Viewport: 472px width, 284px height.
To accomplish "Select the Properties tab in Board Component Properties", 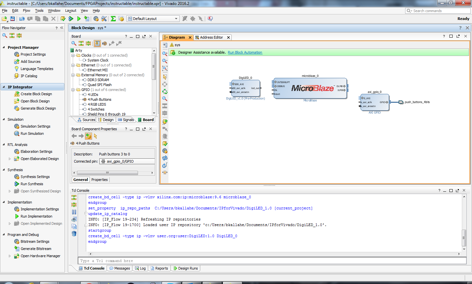I will (x=100, y=180).
